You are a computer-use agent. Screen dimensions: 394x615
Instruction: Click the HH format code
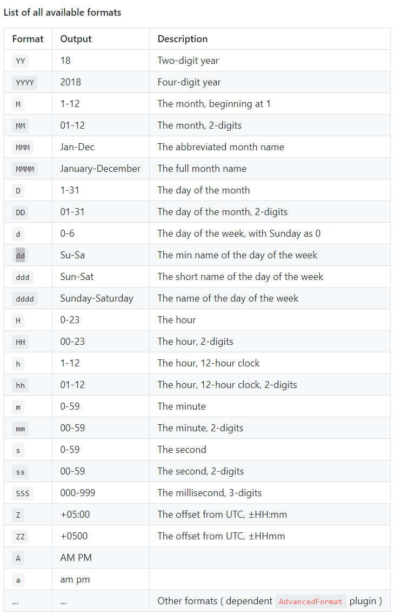21,342
